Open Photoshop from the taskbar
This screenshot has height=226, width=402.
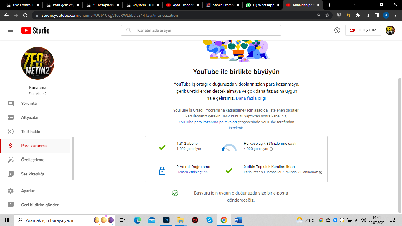coord(167,220)
